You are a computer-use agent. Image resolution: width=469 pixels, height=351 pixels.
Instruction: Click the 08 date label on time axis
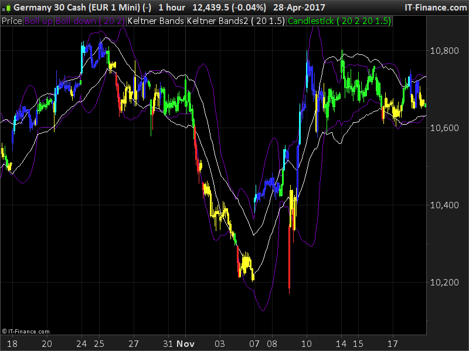click(272, 344)
